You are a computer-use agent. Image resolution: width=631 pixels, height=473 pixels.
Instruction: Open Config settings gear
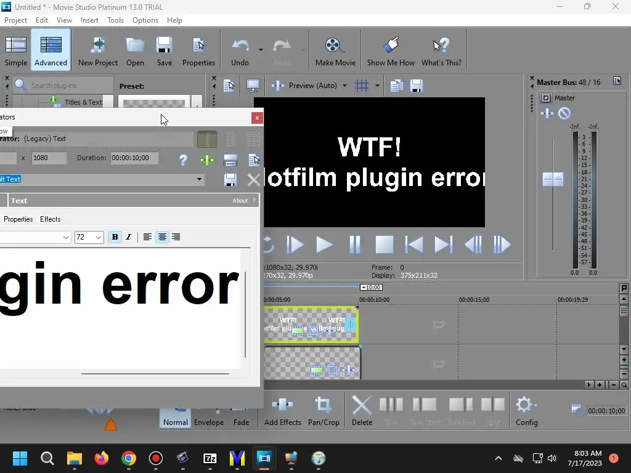(x=526, y=410)
